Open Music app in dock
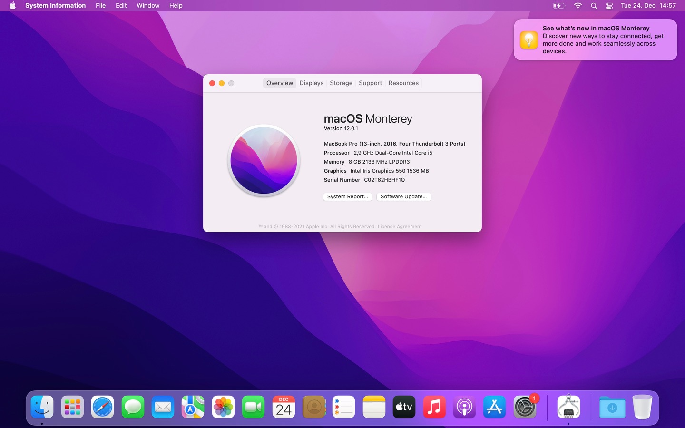This screenshot has height=428, width=685. pos(434,407)
